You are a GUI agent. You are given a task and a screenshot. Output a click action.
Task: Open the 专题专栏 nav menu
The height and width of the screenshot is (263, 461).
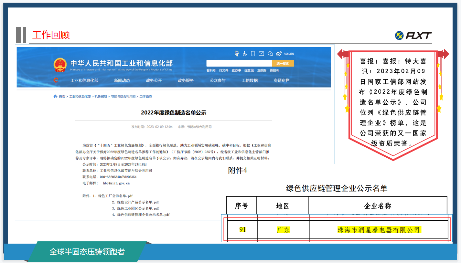tap(282, 80)
